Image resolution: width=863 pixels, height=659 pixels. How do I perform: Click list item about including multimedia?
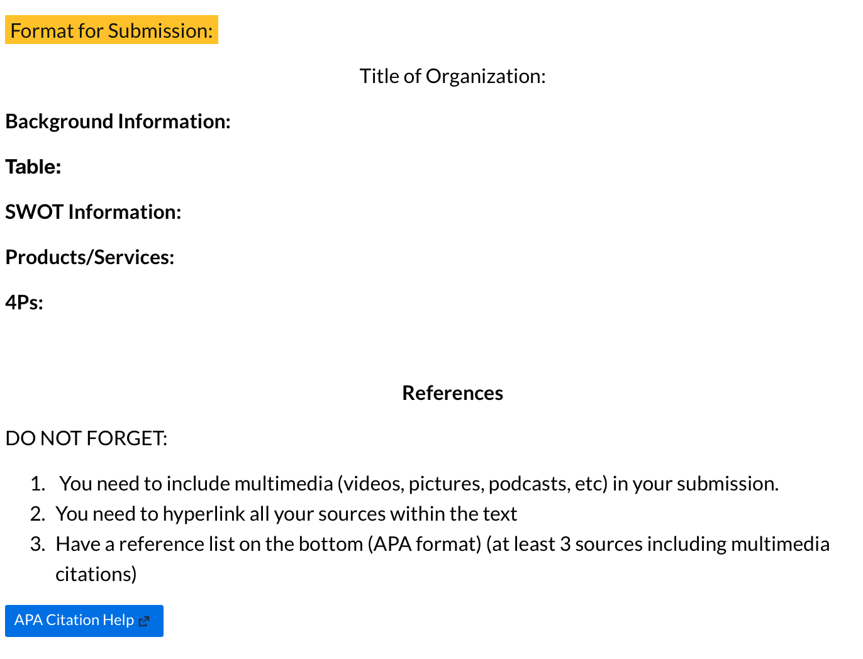tap(419, 484)
